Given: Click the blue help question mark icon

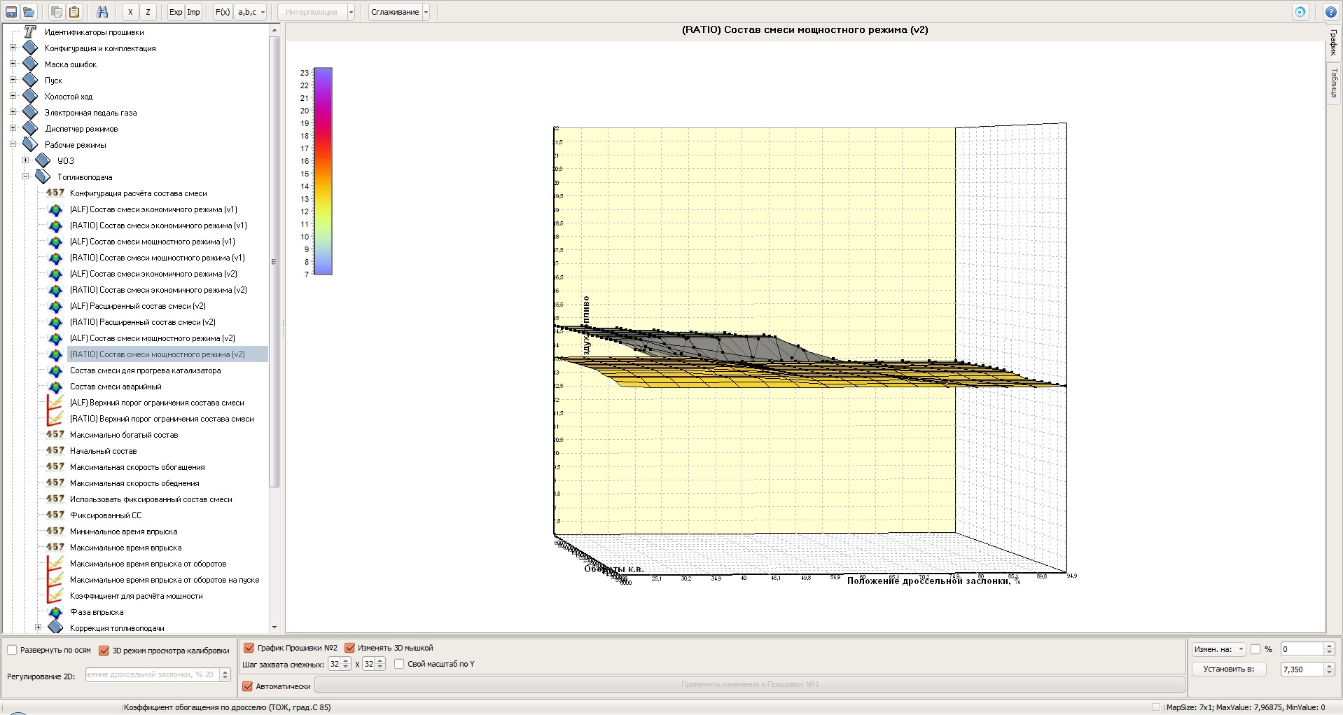Looking at the screenshot, I should click(1330, 12).
